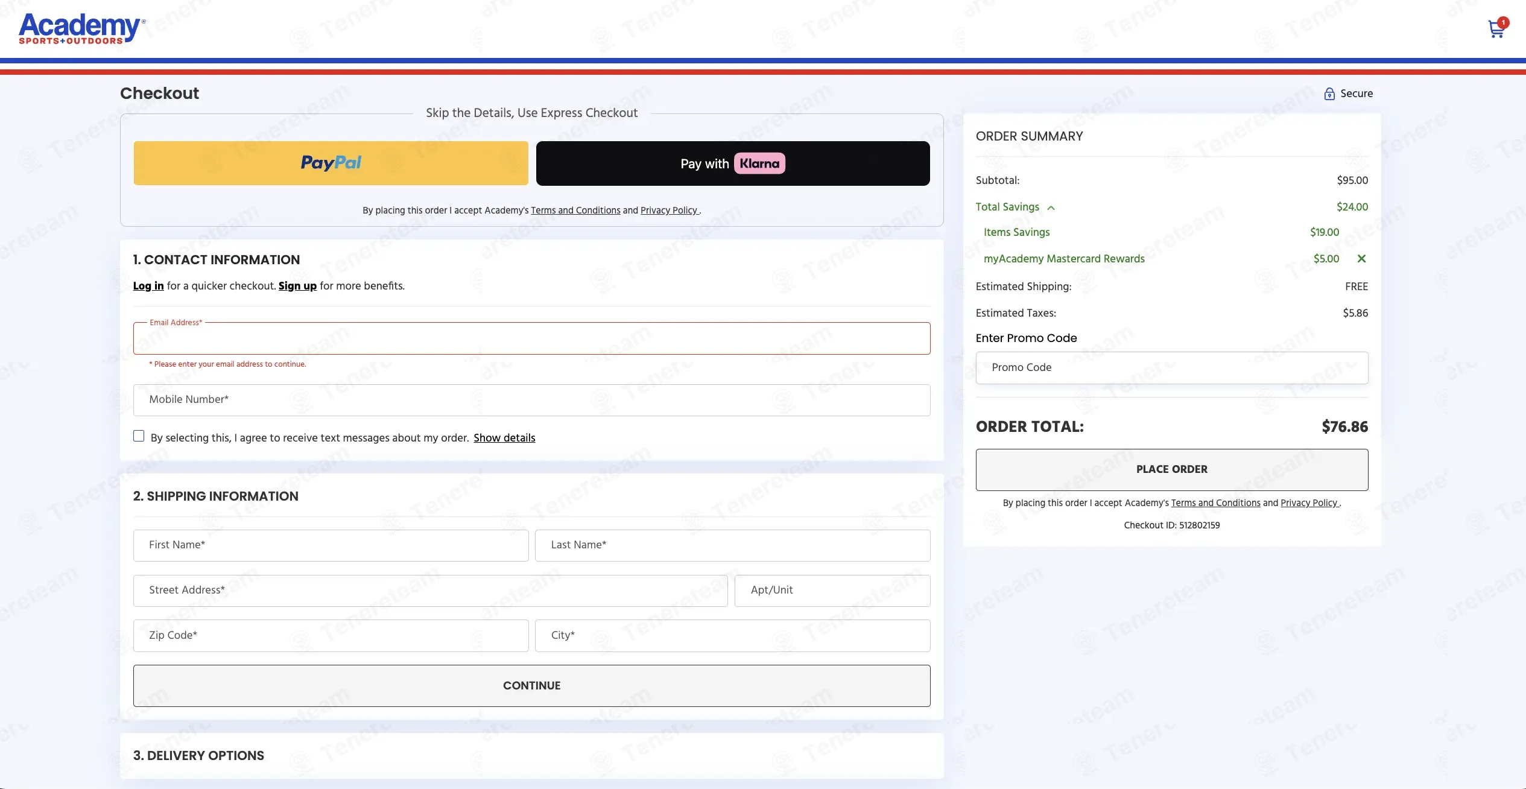Open Privacy Policy below Place Order
Viewport: 1526px width, 789px height.
1309,503
